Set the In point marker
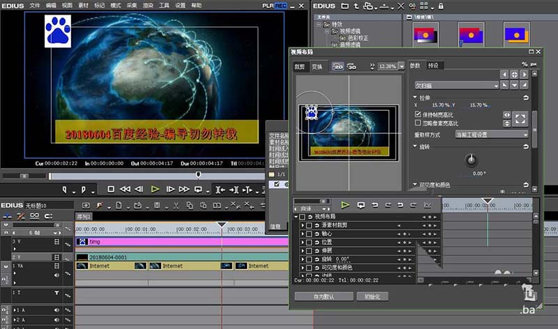558x329 pixels. (x=65, y=190)
